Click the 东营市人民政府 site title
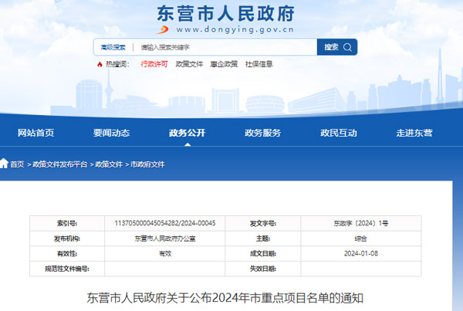The image size is (463, 311). [x=225, y=14]
